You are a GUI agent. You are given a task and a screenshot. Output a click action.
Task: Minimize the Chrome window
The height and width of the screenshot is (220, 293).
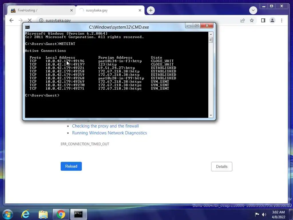264,6
